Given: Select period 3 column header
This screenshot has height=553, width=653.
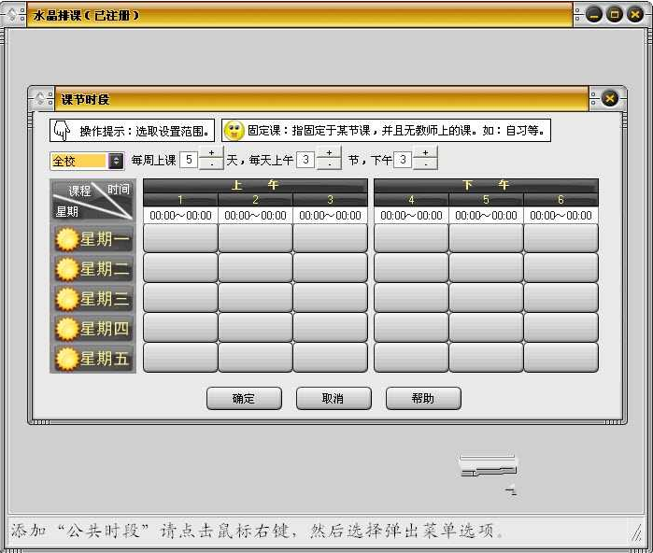Looking at the screenshot, I should tap(331, 200).
